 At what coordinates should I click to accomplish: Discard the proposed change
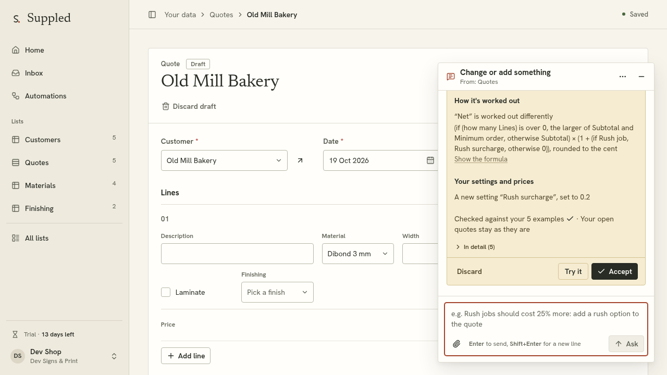click(x=470, y=271)
